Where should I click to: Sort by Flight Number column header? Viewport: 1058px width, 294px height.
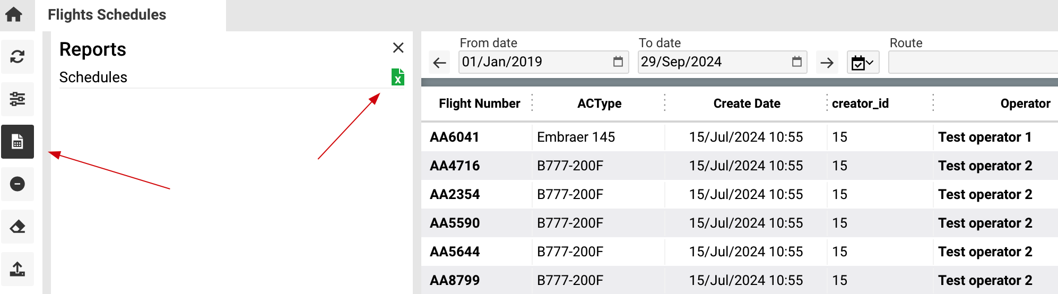coord(480,103)
